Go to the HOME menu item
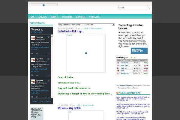Viewport: 180px width, 120px height. pyautogui.click(x=32, y=17)
